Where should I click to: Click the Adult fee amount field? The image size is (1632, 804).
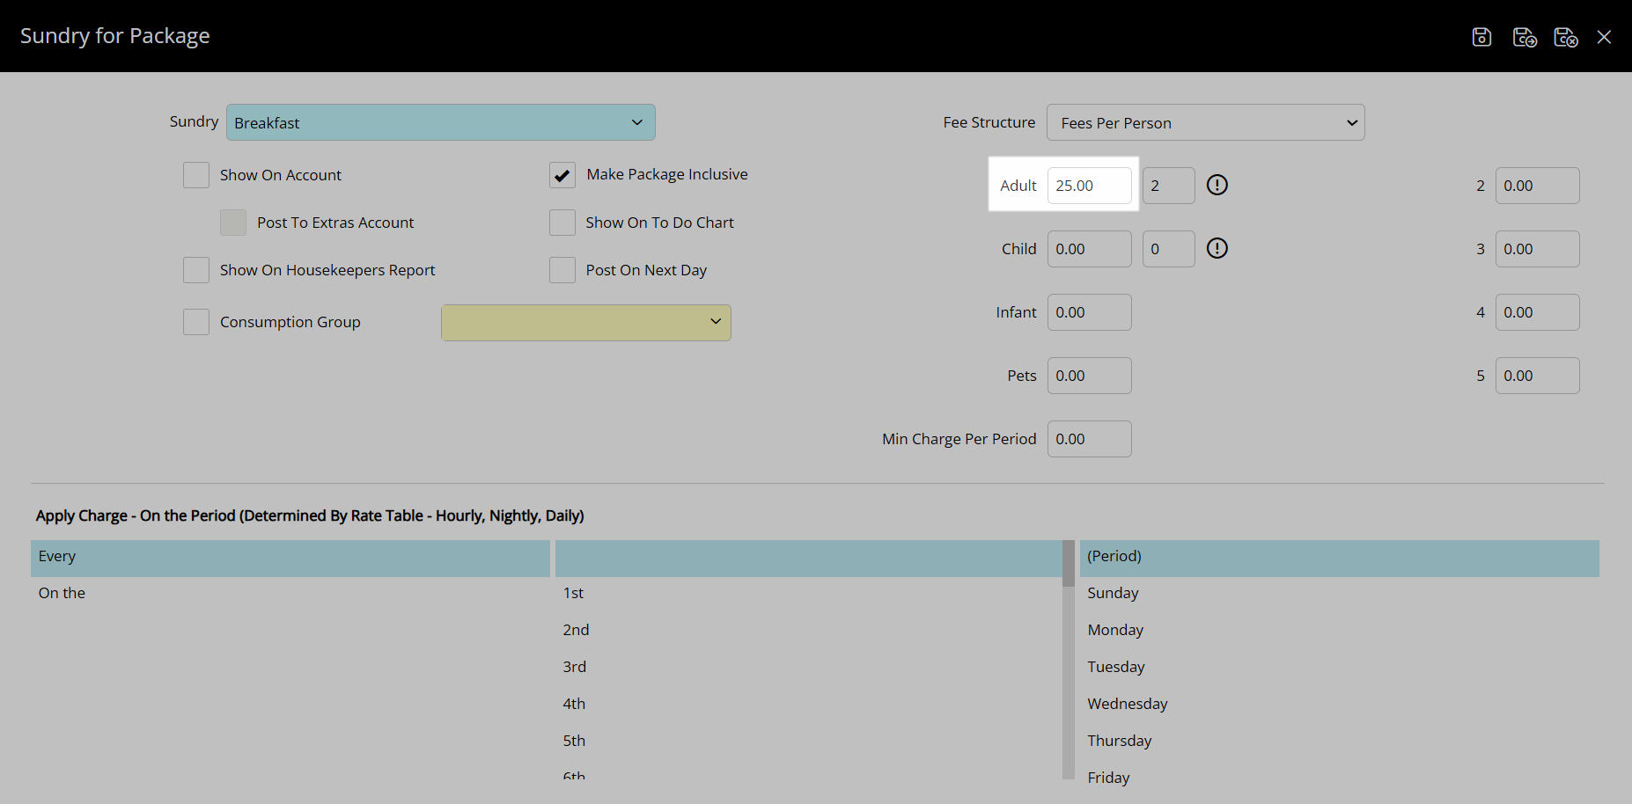click(1089, 186)
